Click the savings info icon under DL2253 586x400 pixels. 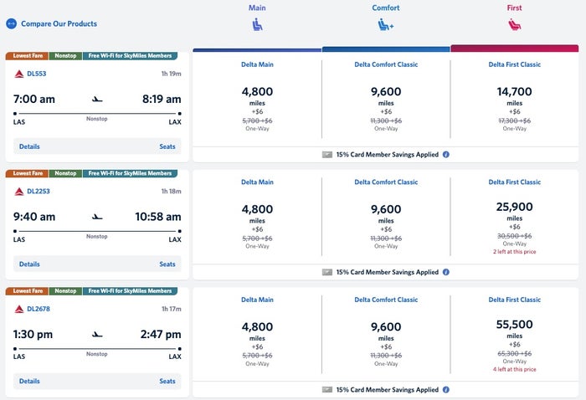pyautogui.click(x=446, y=272)
